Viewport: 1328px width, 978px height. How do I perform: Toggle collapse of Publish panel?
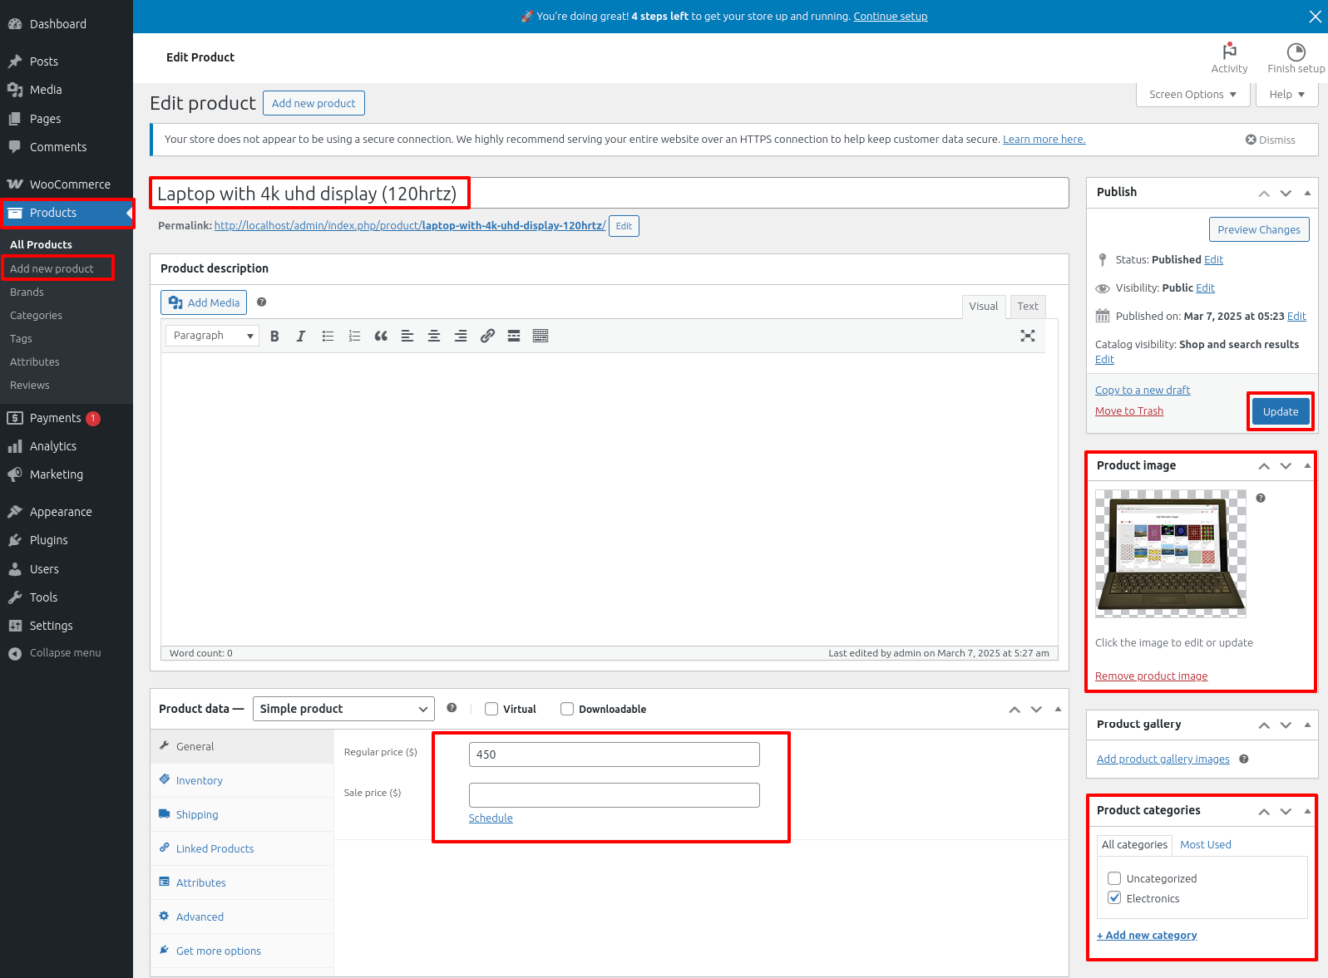click(1307, 193)
